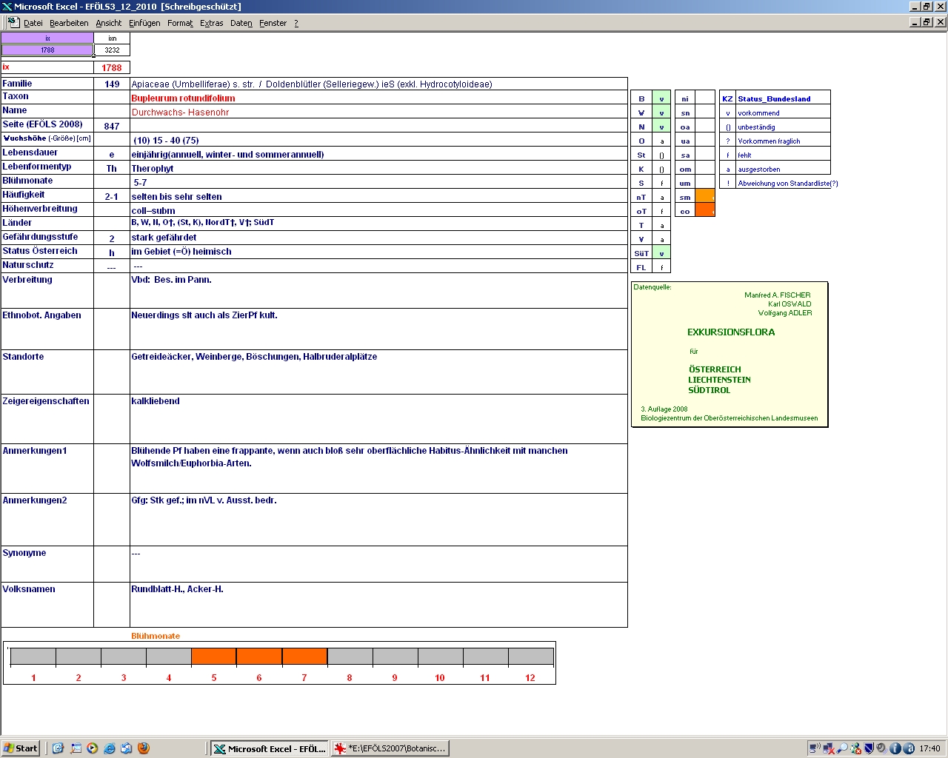This screenshot has width=948, height=758.
Task: Open the volume speaker tray icon
Action: 882,748
